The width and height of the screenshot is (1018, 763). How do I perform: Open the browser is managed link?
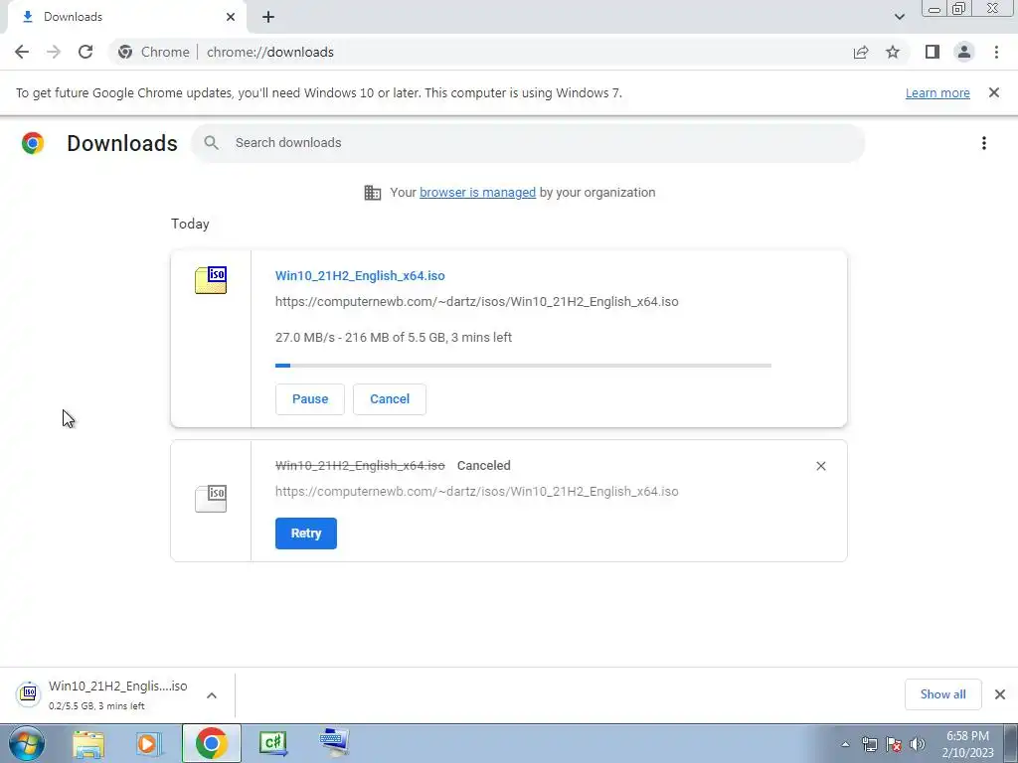click(478, 192)
